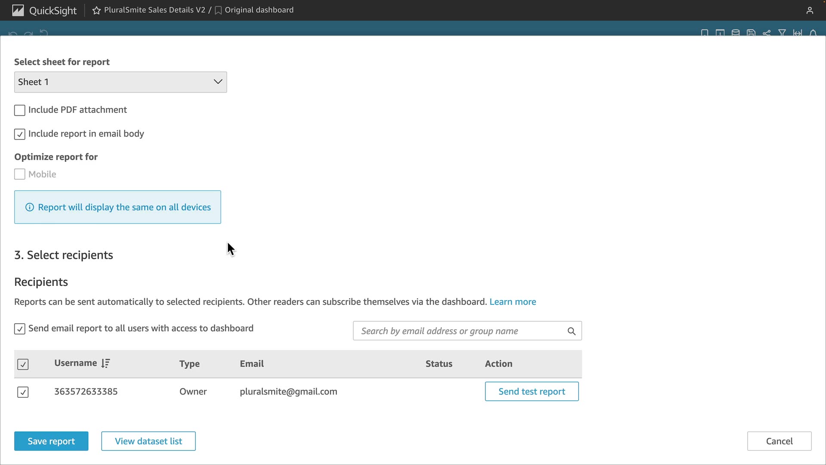Uncheck Include report in email body
The height and width of the screenshot is (465, 826).
point(20,134)
